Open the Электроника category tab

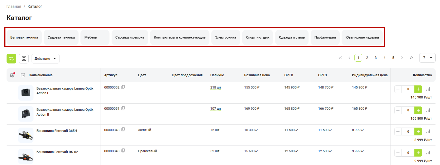tap(225, 37)
